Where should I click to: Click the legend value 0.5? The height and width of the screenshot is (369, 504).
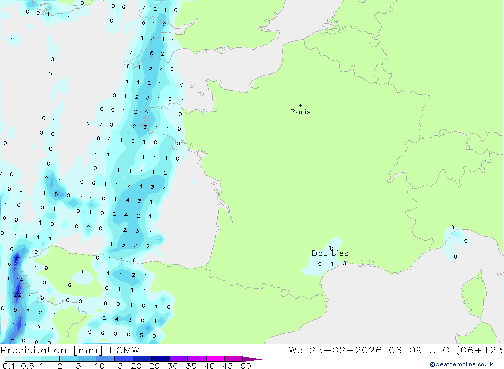(x=27, y=366)
